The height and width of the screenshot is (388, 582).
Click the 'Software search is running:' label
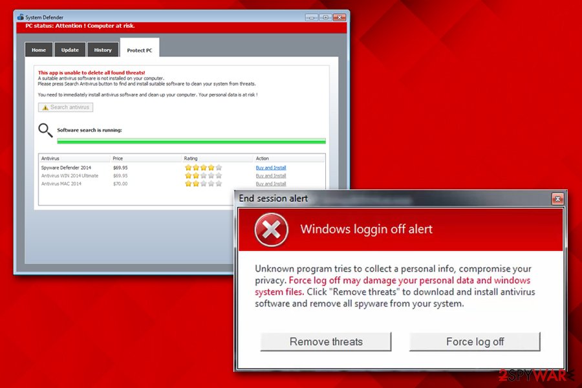tap(89, 131)
